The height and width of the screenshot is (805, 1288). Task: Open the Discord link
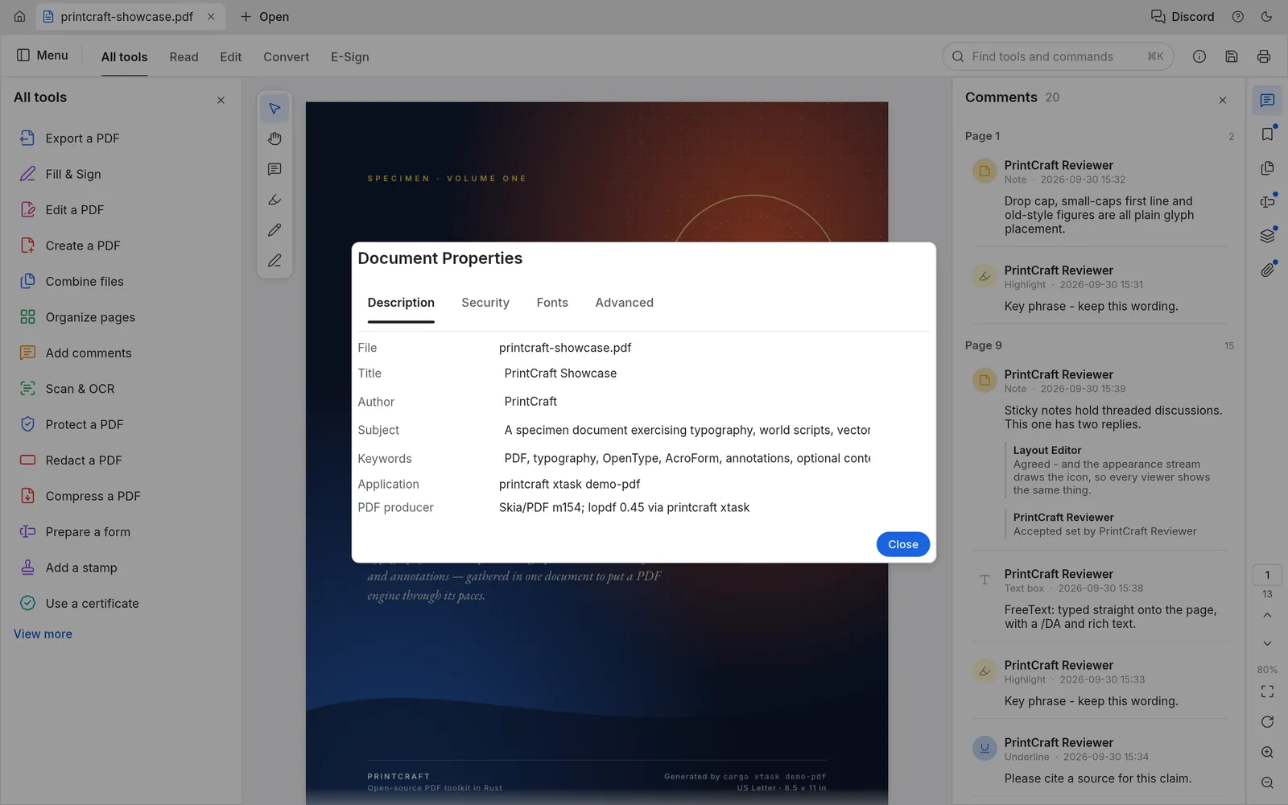(1182, 16)
